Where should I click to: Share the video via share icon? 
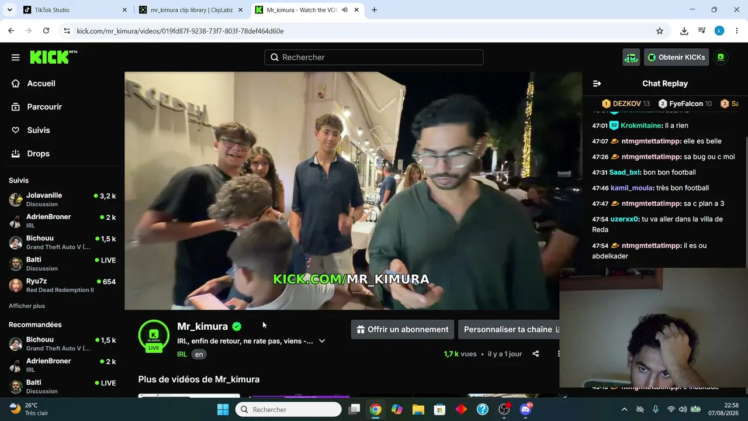click(x=536, y=354)
